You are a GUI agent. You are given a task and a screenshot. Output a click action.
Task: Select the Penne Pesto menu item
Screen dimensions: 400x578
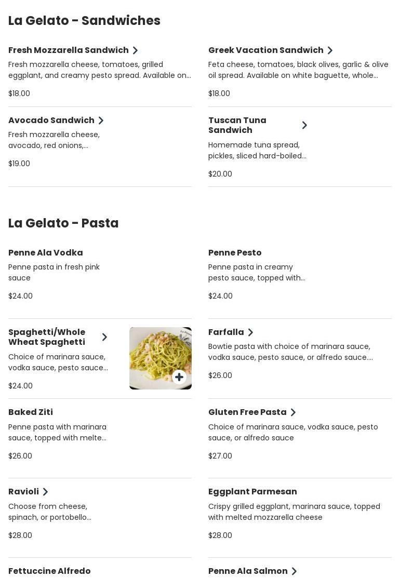tap(235, 253)
